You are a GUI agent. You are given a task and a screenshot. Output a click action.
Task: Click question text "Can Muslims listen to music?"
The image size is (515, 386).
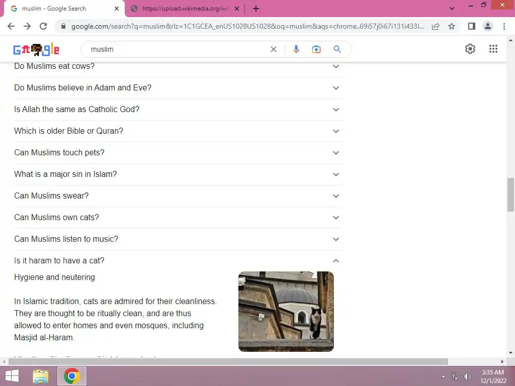[66, 239]
